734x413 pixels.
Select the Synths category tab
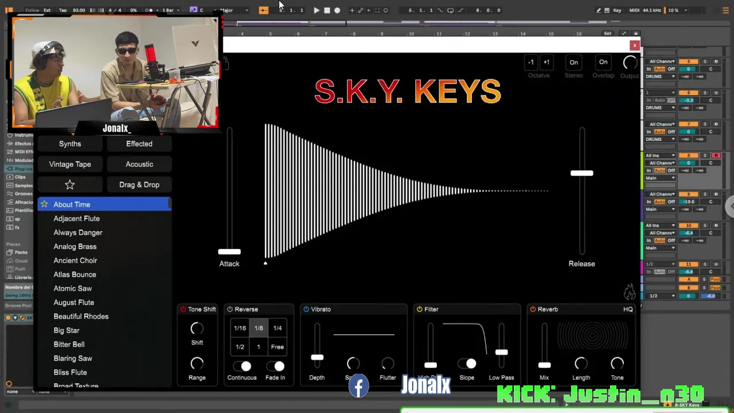tap(70, 144)
